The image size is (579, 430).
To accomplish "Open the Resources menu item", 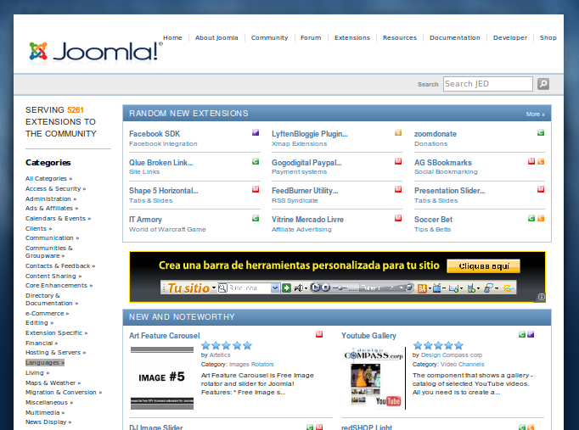I will [x=400, y=37].
